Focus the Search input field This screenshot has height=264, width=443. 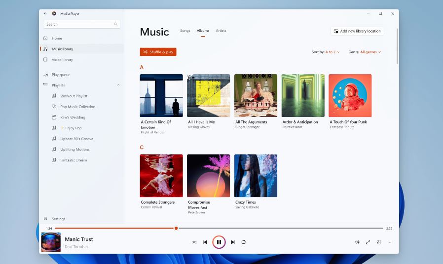click(82, 24)
